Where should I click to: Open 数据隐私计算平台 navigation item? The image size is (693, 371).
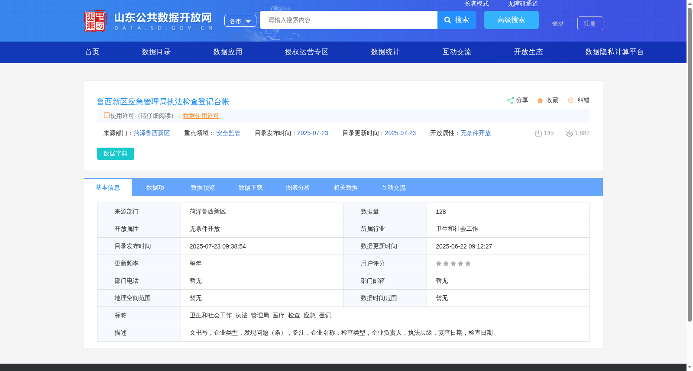[615, 52]
